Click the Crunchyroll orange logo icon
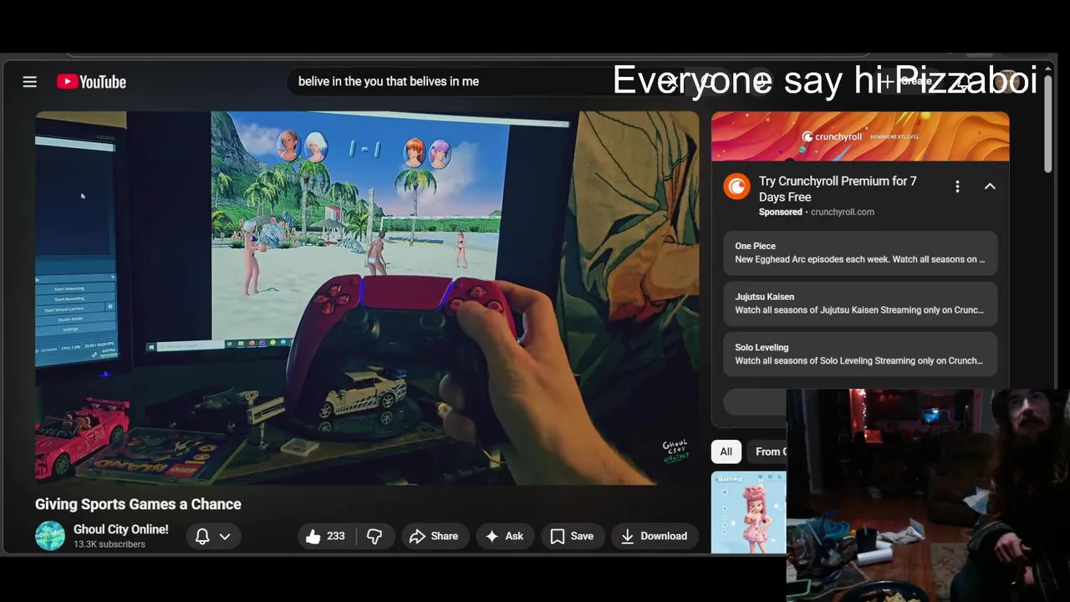 coord(737,186)
